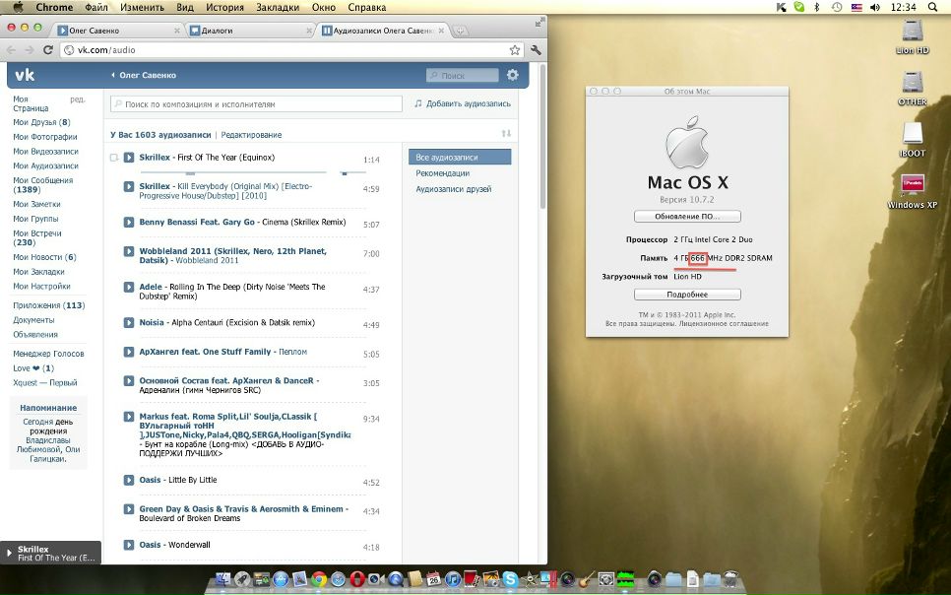Open new tab button in Chrome
This screenshot has width=951, height=595.
point(460,31)
